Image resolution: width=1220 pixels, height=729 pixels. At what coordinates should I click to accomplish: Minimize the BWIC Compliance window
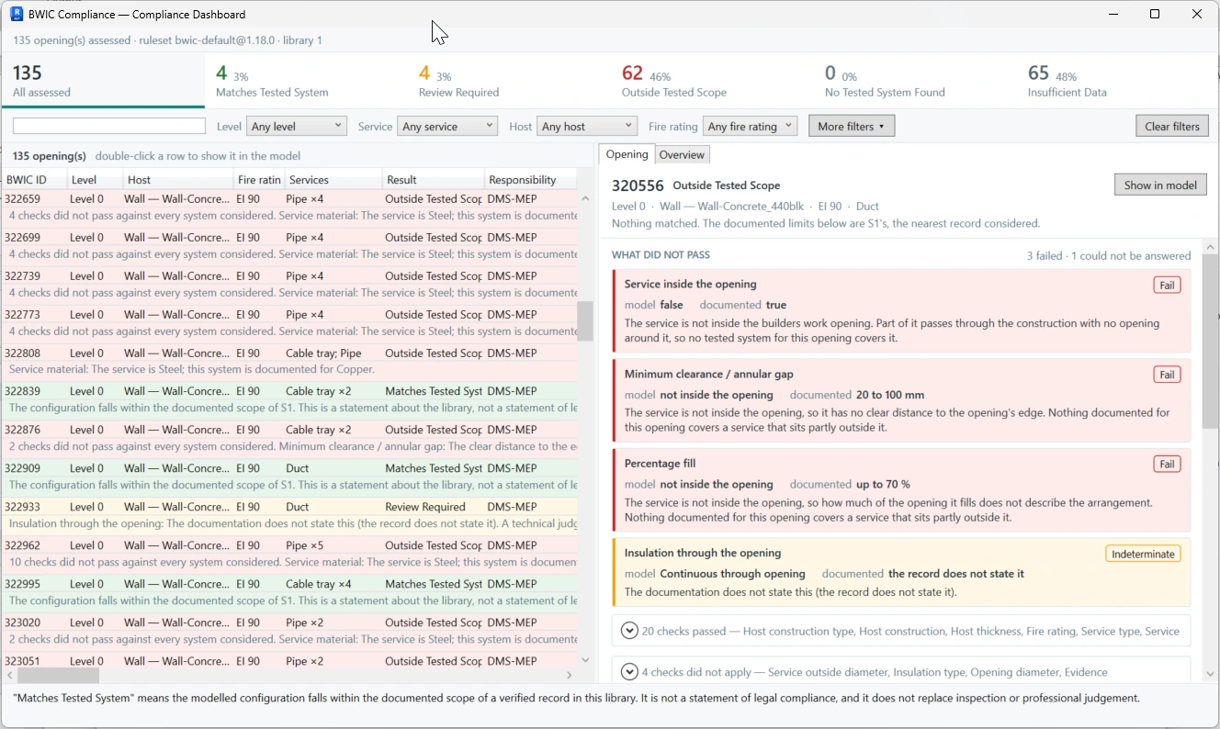[1113, 14]
